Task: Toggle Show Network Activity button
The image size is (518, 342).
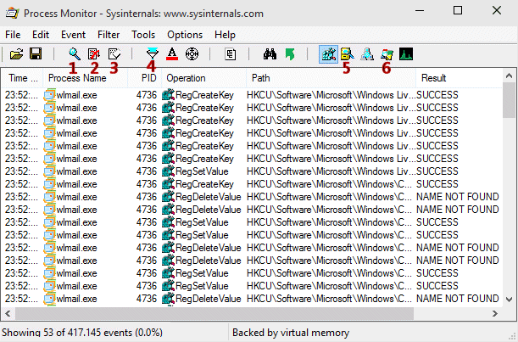Action: pos(367,54)
